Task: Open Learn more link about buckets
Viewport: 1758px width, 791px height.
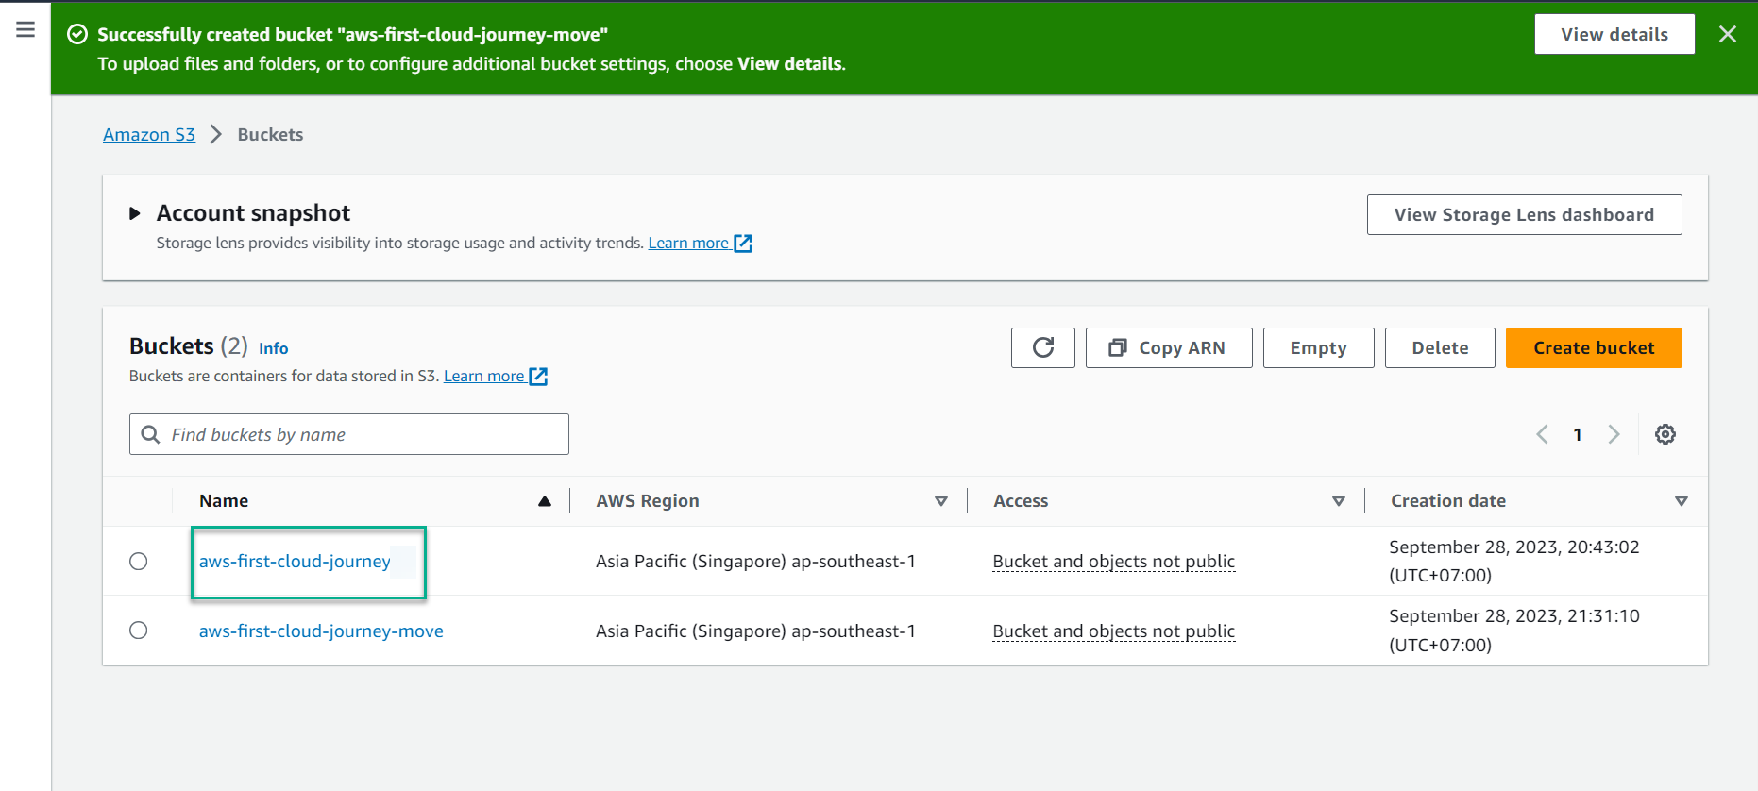Action: point(496,376)
